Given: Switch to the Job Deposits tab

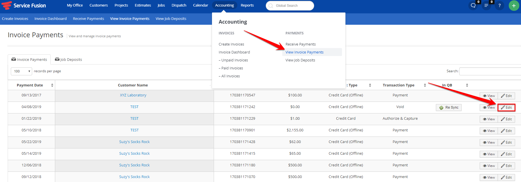Looking at the screenshot, I should coord(68,59).
